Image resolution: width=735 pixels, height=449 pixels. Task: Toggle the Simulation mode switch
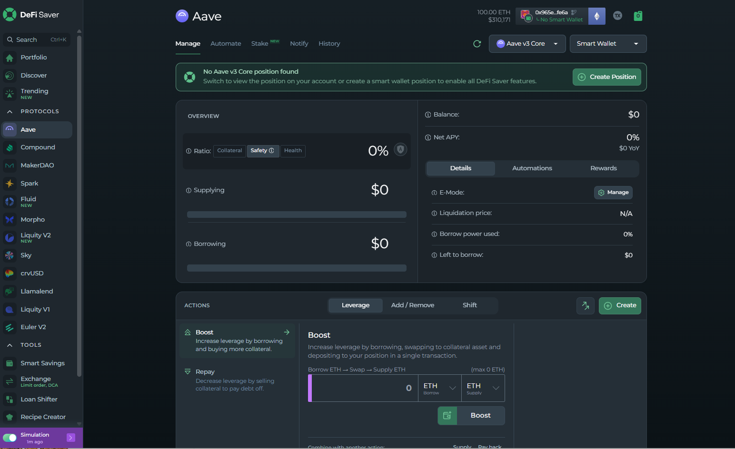[x=10, y=438]
